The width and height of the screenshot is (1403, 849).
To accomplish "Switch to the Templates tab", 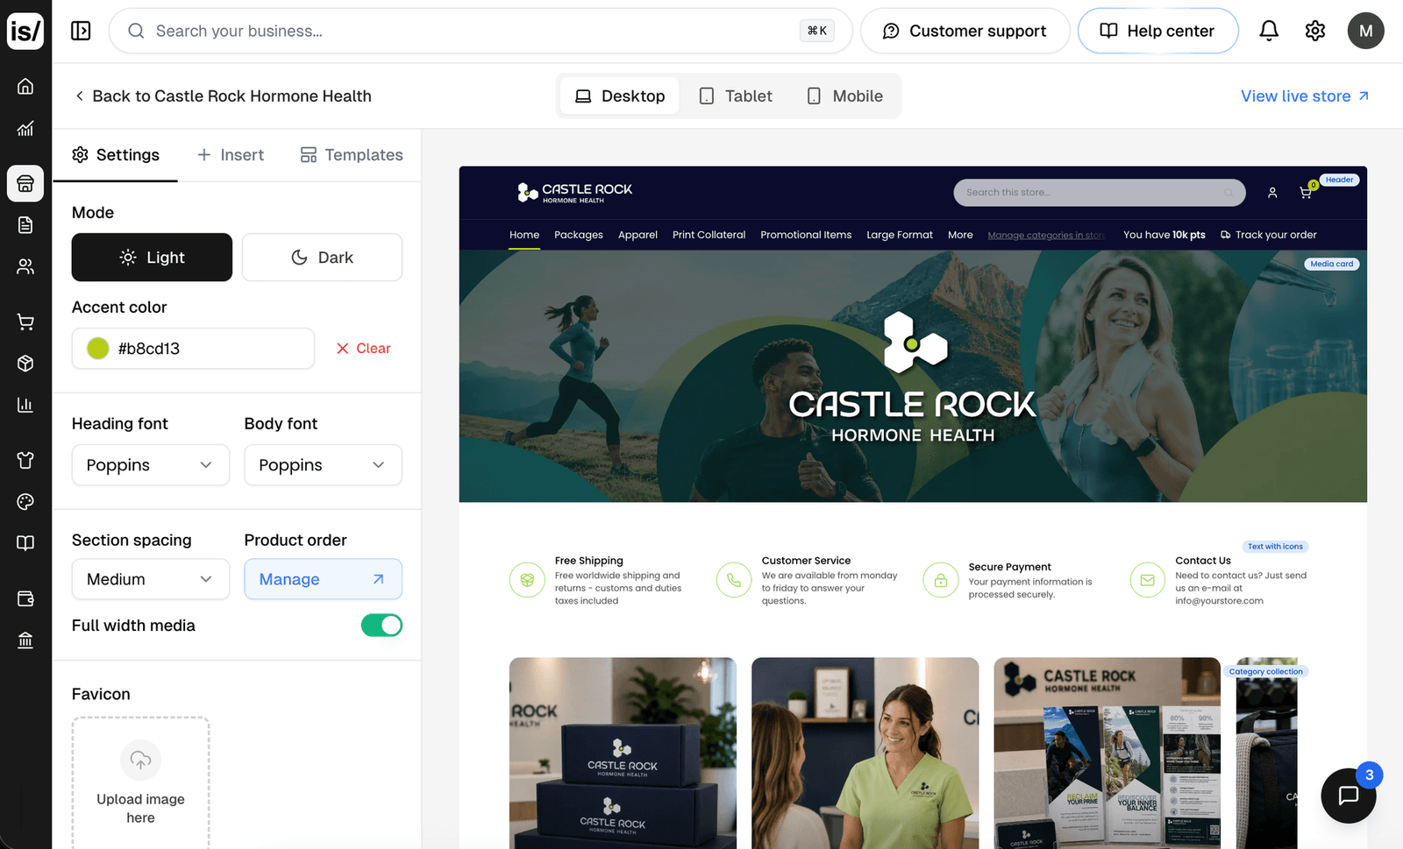I will click(352, 155).
